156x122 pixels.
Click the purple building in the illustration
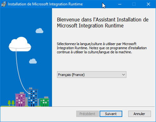[20, 99]
